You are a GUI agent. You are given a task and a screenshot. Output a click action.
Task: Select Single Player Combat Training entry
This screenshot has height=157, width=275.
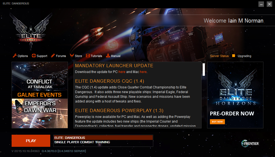103,142
